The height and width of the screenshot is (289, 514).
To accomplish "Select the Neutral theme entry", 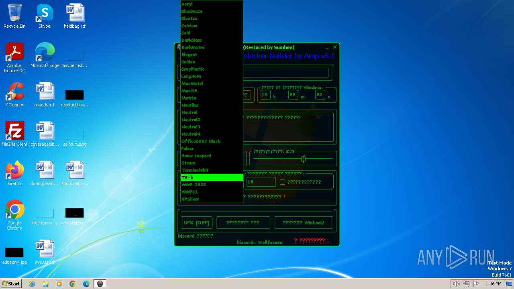I will pyautogui.click(x=212, y=112).
